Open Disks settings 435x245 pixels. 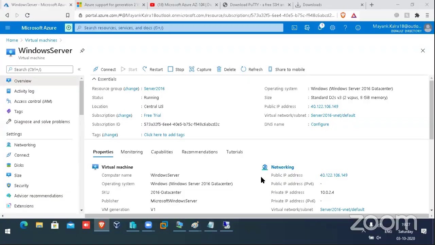tap(19, 165)
